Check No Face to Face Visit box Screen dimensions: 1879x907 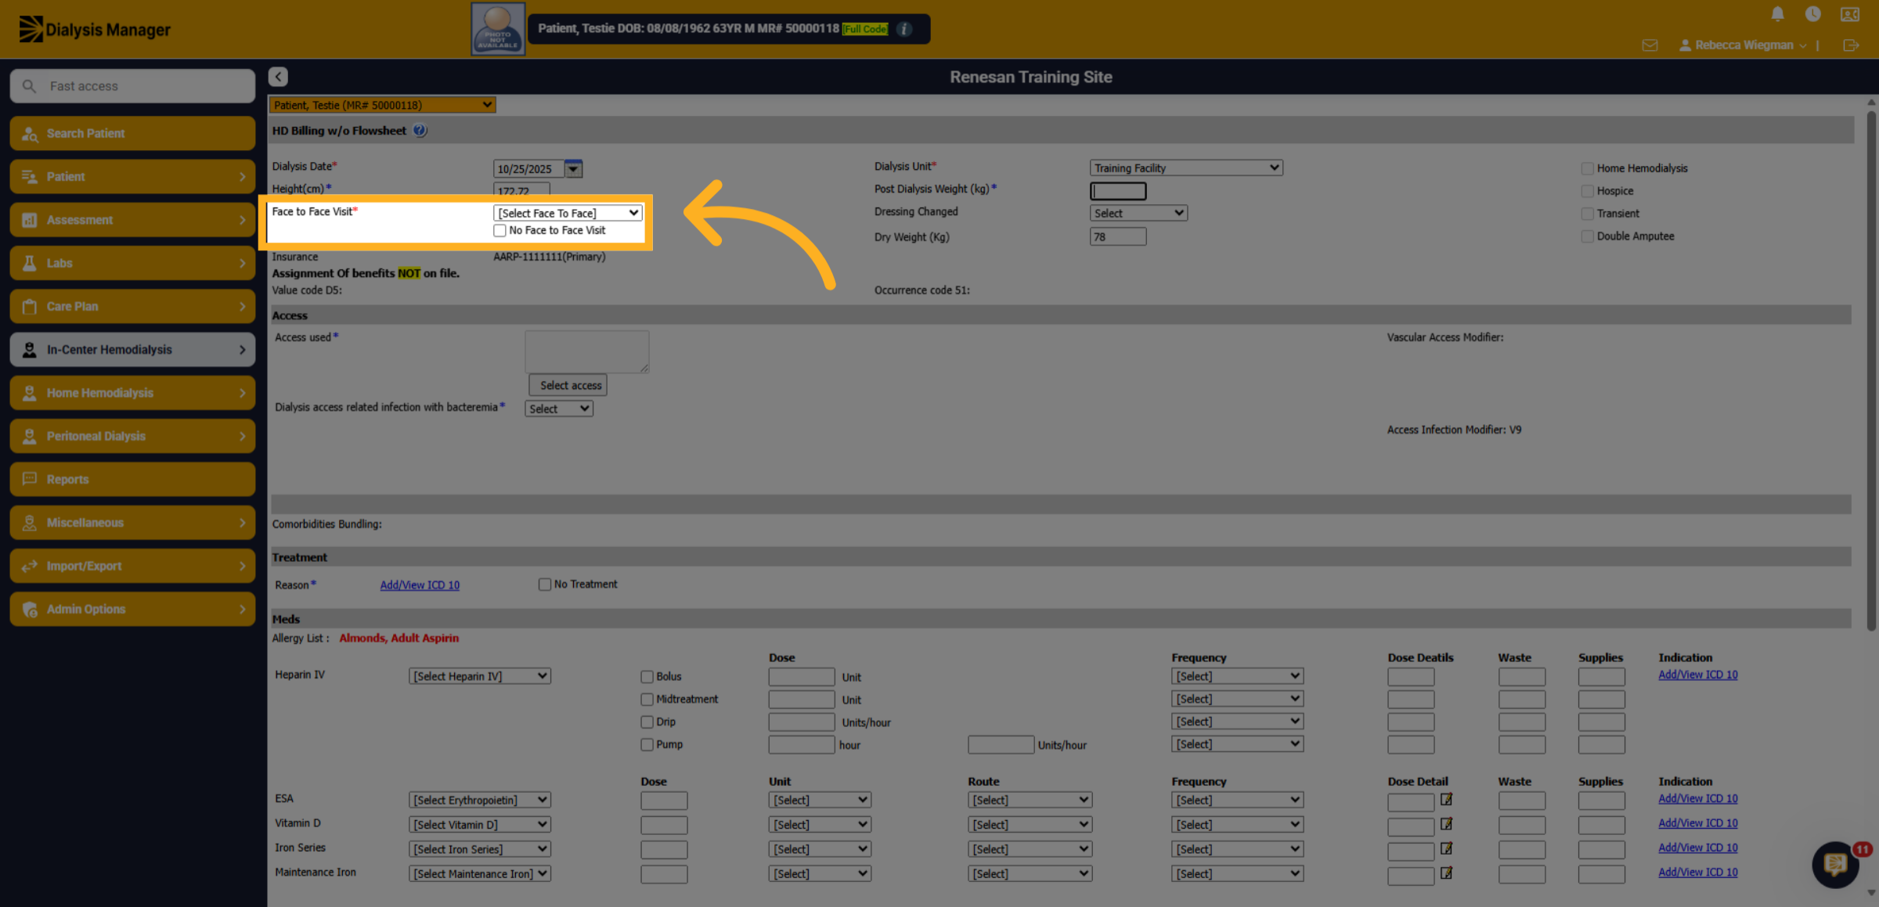(x=500, y=231)
